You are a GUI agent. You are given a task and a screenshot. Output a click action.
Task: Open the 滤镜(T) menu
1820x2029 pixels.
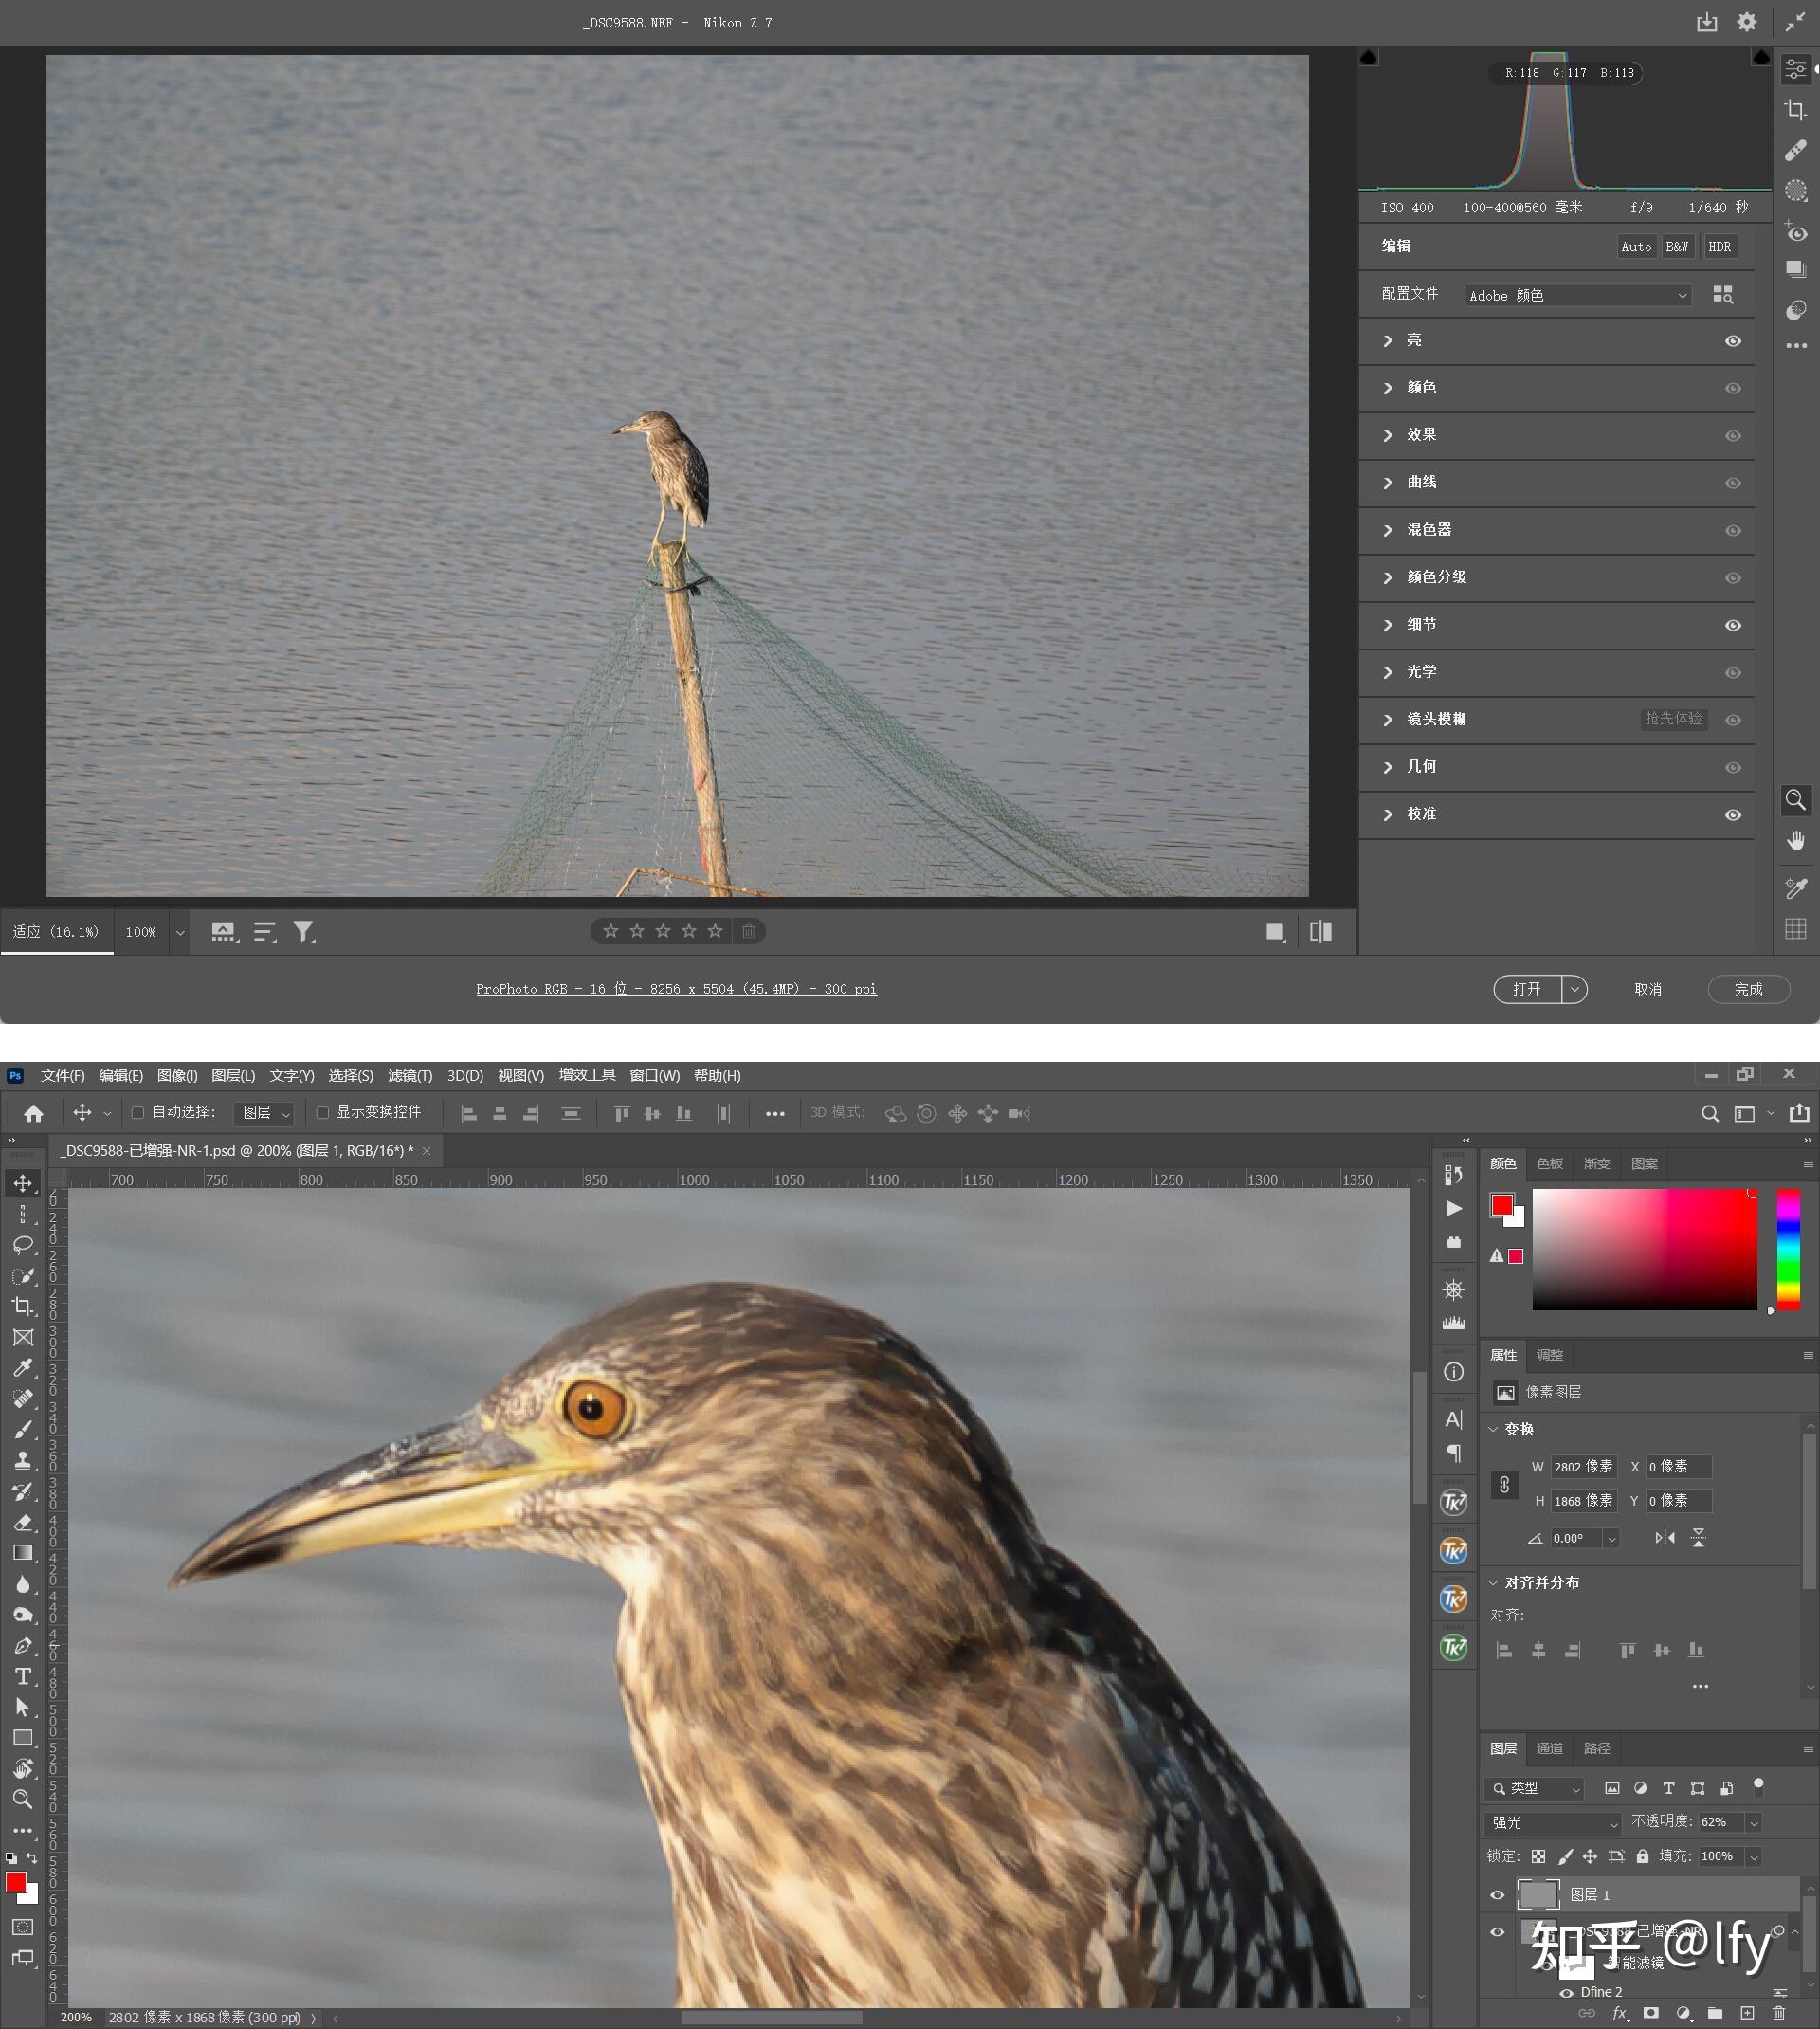point(410,1075)
